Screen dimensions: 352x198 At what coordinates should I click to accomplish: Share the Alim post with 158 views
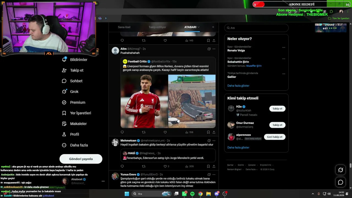214,132
